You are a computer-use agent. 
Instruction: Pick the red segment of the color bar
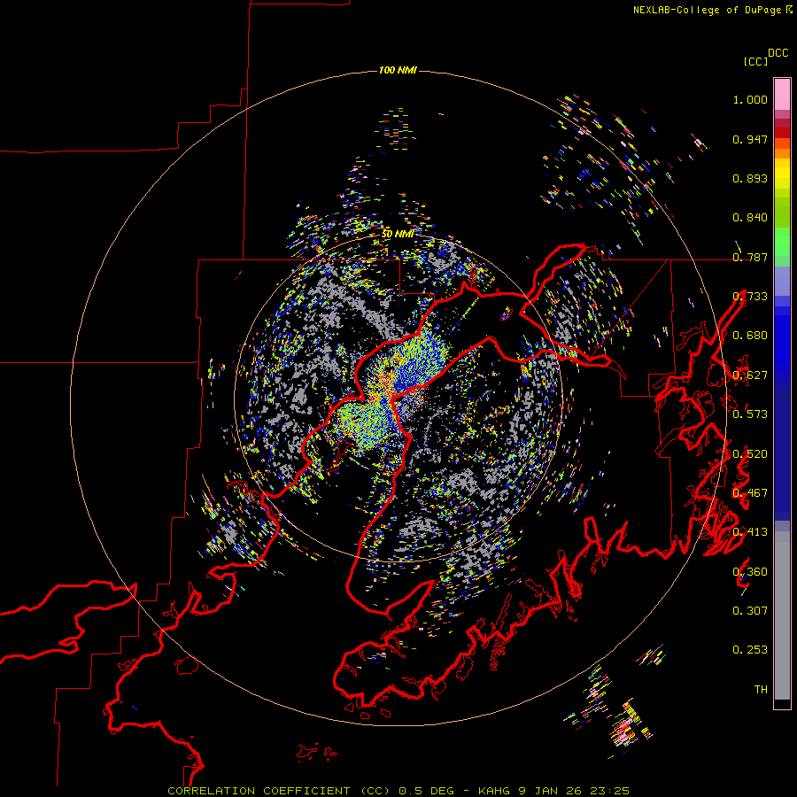[782, 133]
